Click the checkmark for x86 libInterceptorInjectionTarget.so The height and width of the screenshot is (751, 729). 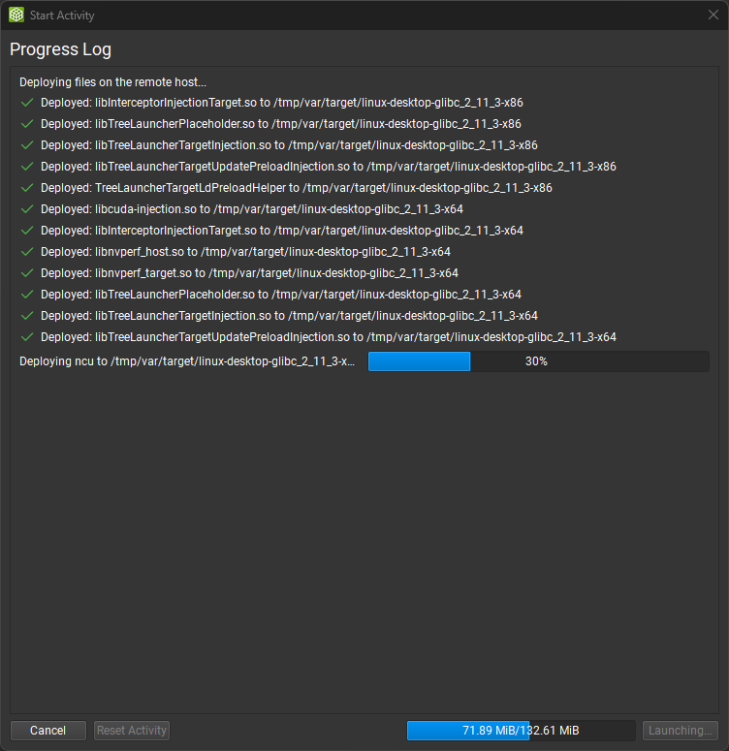[x=27, y=103]
